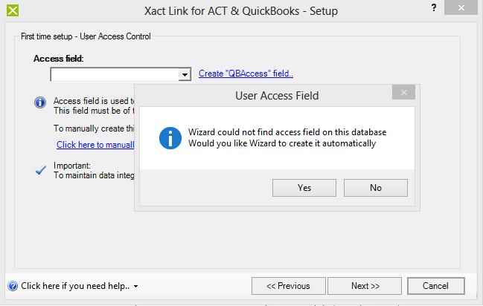The width and height of the screenshot is (483, 306).
Task: Click inside the Access field combo box
Action: point(115,75)
